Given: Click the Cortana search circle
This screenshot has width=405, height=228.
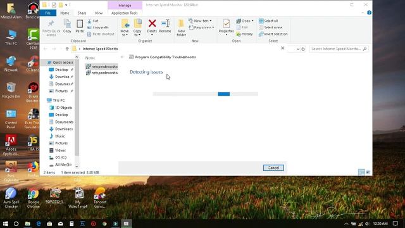Looking at the screenshot, I should click(x=16, y=224).
